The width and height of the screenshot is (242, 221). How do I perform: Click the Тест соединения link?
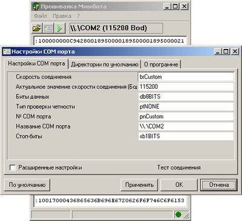click(x=179, y=167)
